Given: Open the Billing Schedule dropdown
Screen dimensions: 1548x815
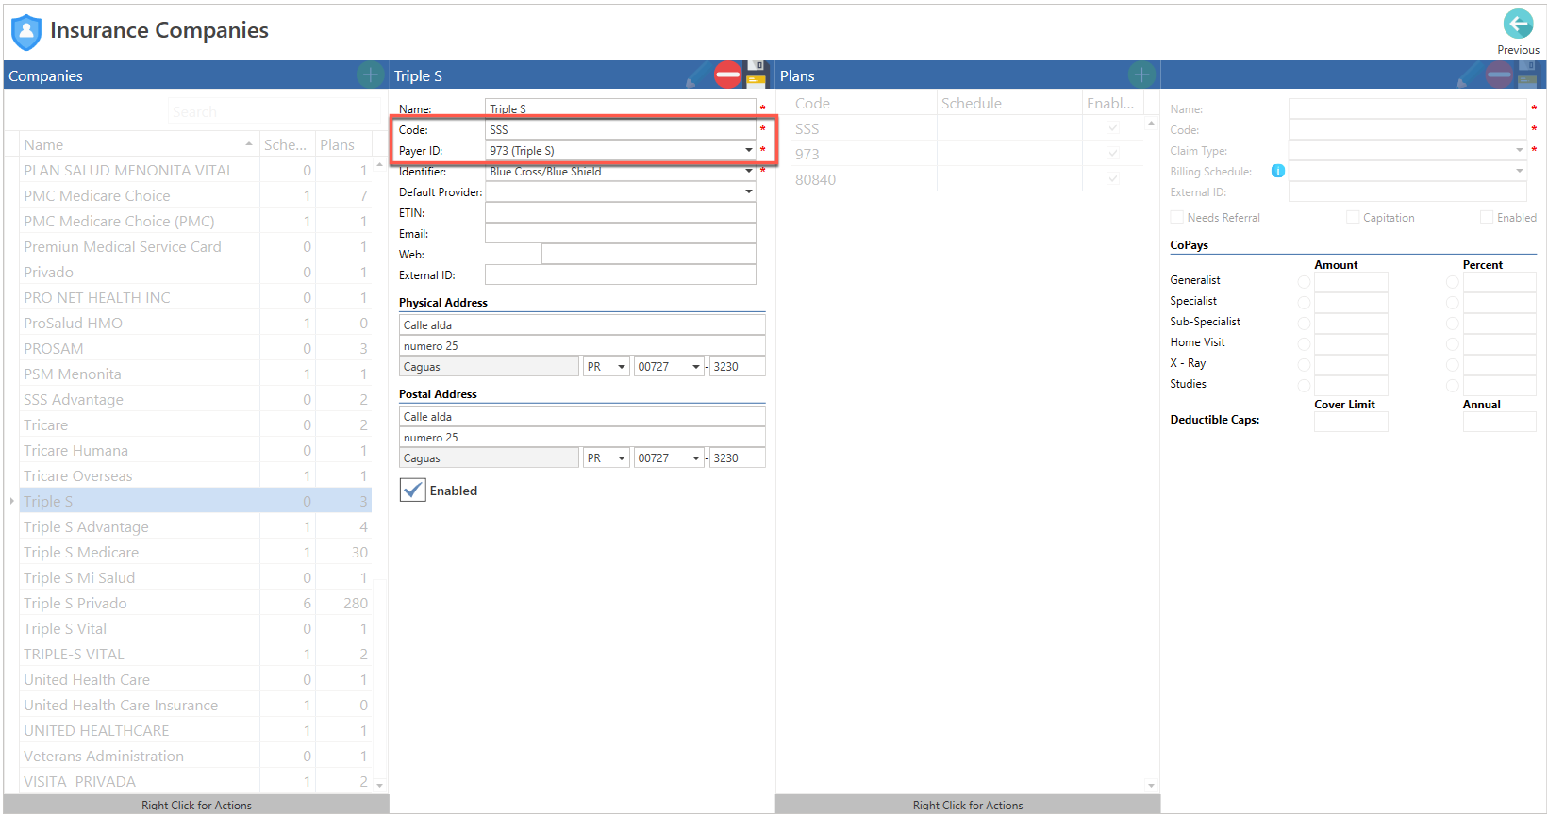Looking at the screenshot, I should point(1519,171).
